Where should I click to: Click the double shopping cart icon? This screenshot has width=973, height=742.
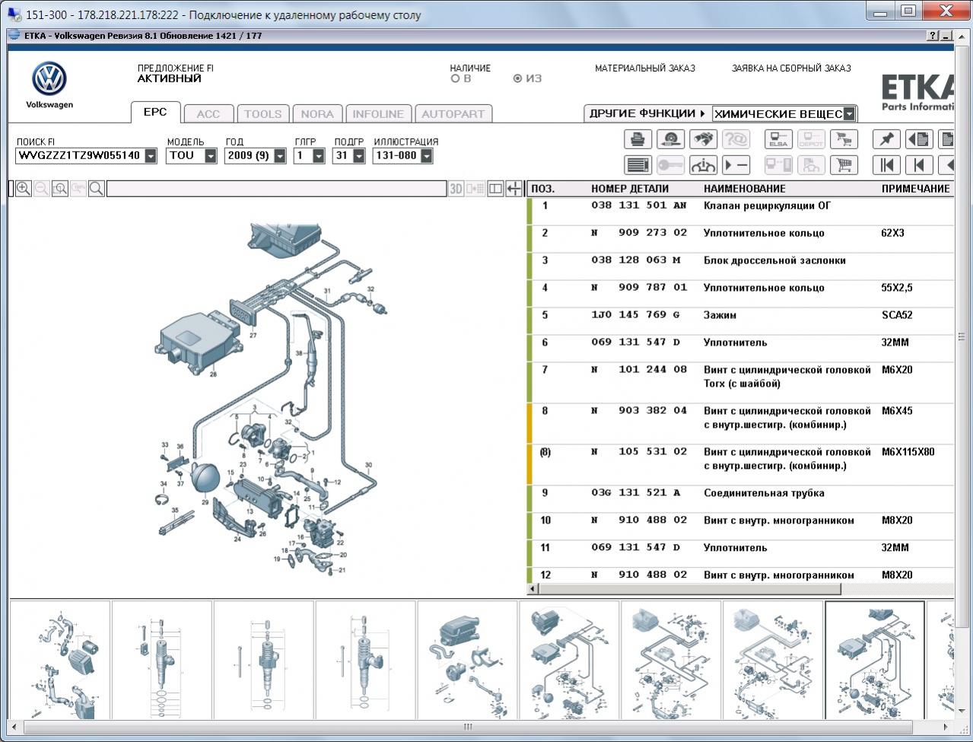tap(844, 139)
